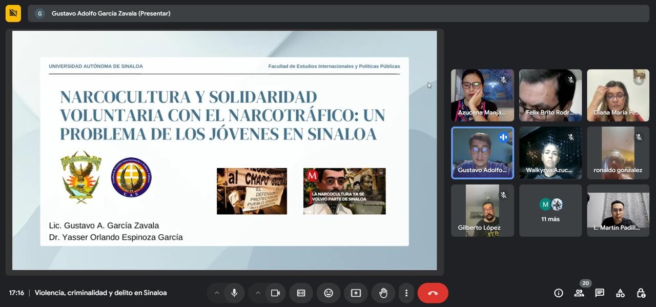Click the 'G' presenter avatar in top bar
The image size is (656, 307).
[39, 13]
